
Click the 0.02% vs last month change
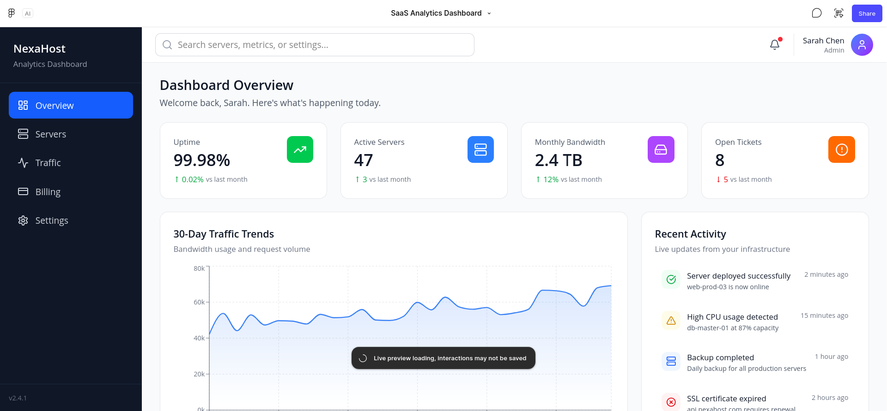tap(211, 179)
